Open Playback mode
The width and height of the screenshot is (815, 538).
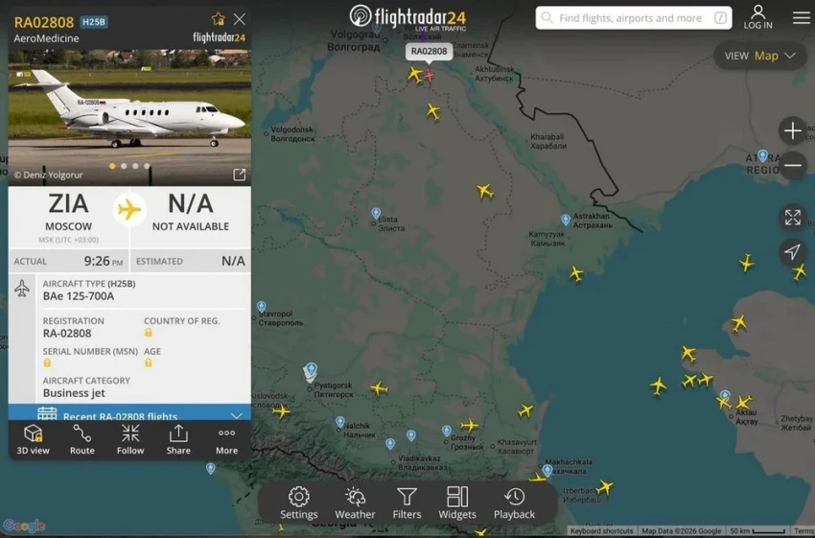pos(514,503)
